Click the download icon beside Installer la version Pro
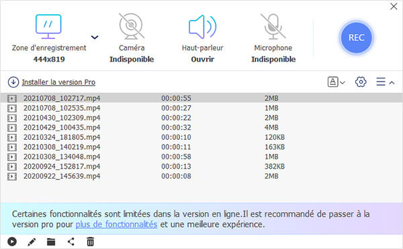Screen dimensions: 403x249 [13, 82]
